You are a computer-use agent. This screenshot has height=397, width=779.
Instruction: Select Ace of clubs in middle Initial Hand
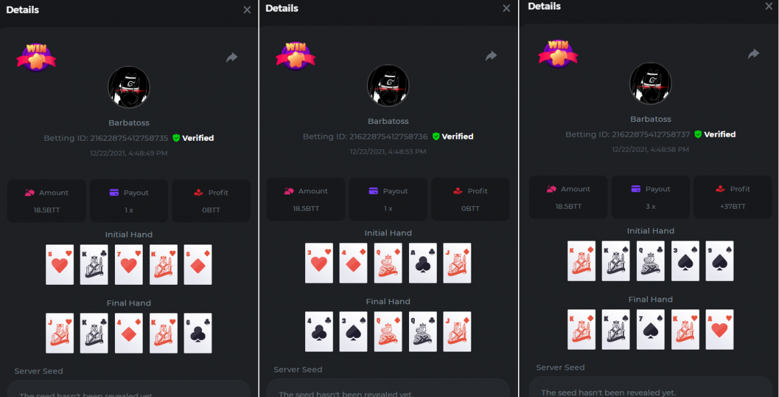[423, 263]
